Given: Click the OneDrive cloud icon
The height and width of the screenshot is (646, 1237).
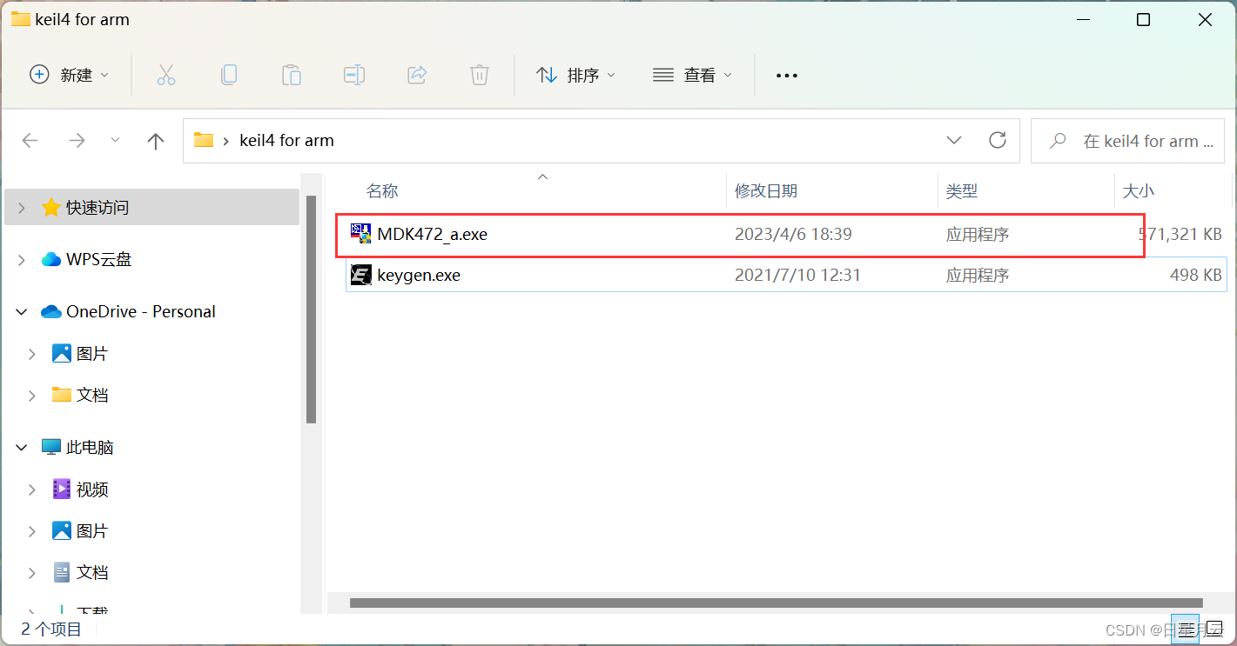Looking at the screenshot, I should click(x=51, y=311).
